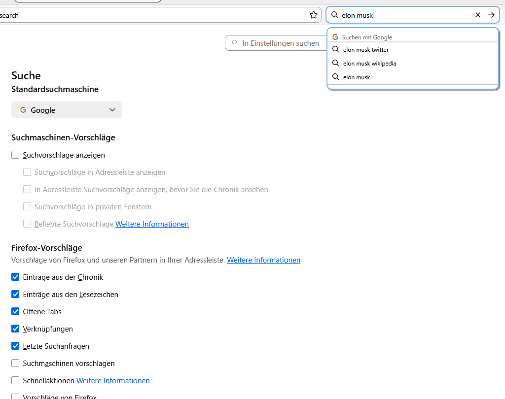Clear the search bar with X icon
The width and height of the screenshot is (505, 399).
point(477,15)
